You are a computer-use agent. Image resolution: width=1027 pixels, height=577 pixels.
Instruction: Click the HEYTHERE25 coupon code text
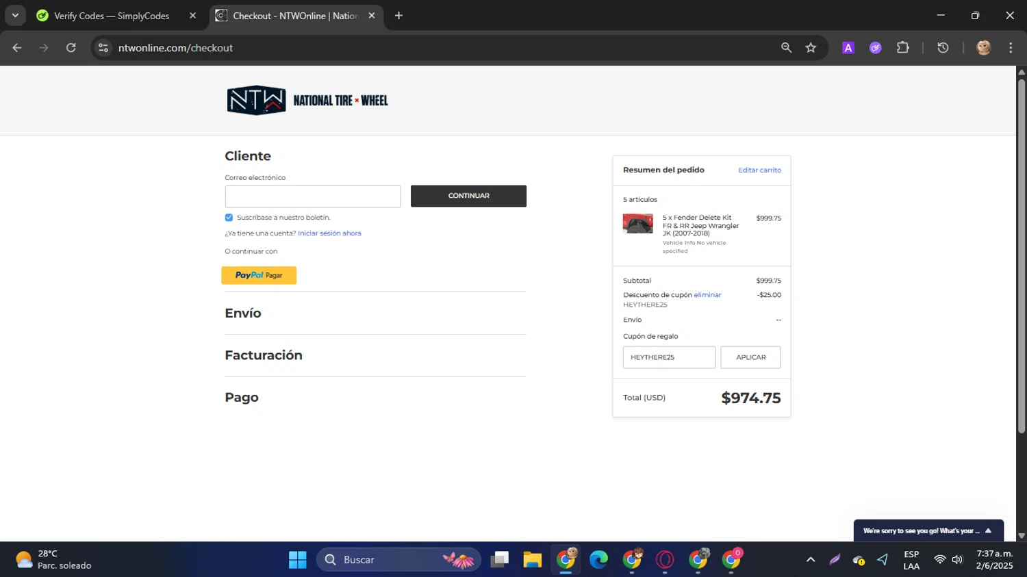[645, 305]
